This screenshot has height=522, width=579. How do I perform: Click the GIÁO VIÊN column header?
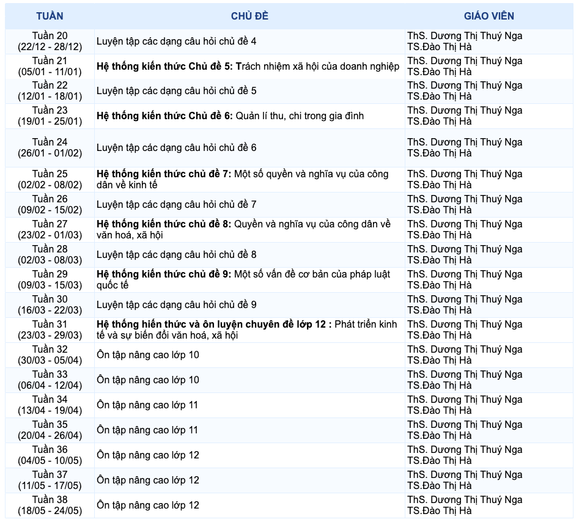[x=489, y=16]
